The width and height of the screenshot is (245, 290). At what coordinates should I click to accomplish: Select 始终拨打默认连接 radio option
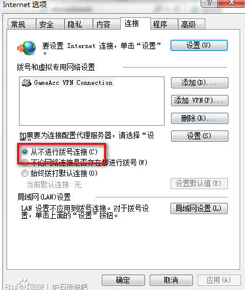tap(25, 173)
